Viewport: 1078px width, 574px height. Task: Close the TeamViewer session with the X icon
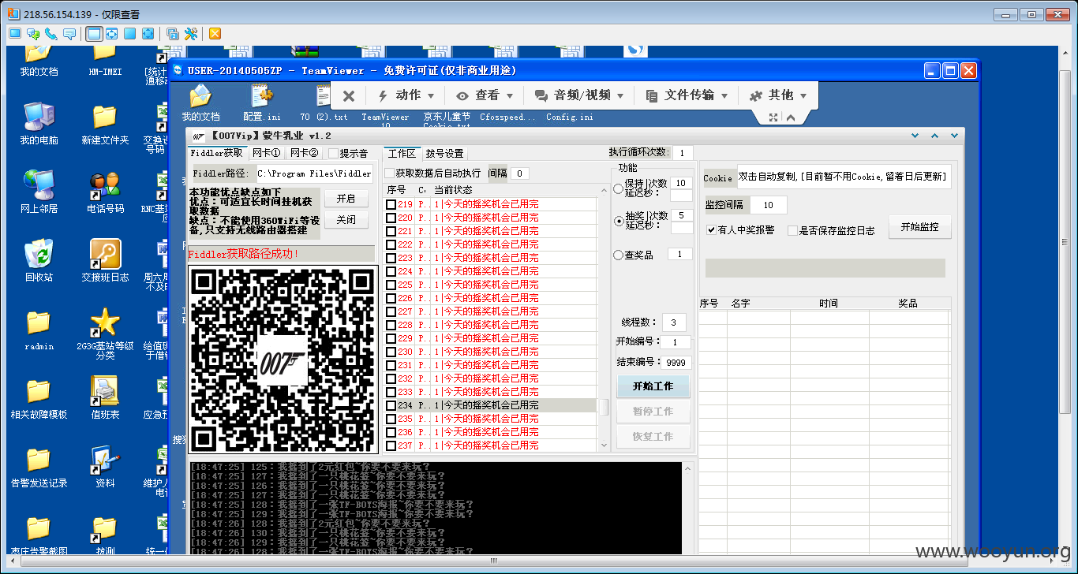349,95
